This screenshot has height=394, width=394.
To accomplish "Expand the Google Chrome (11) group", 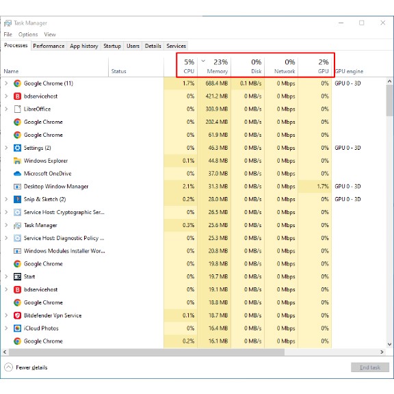I will [6, 83].
